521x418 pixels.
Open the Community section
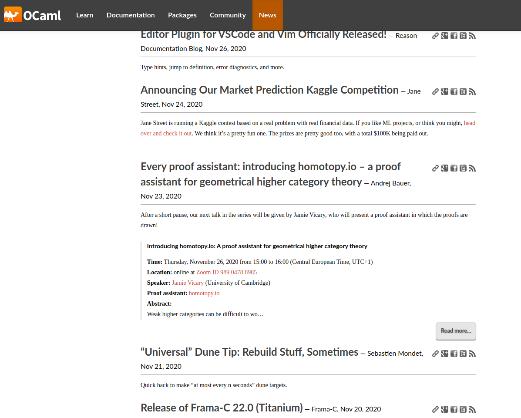(228, 15)
